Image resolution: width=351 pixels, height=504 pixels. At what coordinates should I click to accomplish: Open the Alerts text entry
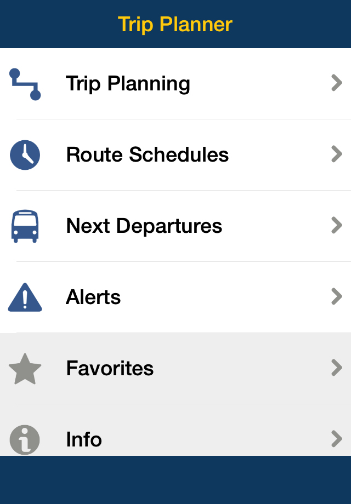tap(93, 297)
